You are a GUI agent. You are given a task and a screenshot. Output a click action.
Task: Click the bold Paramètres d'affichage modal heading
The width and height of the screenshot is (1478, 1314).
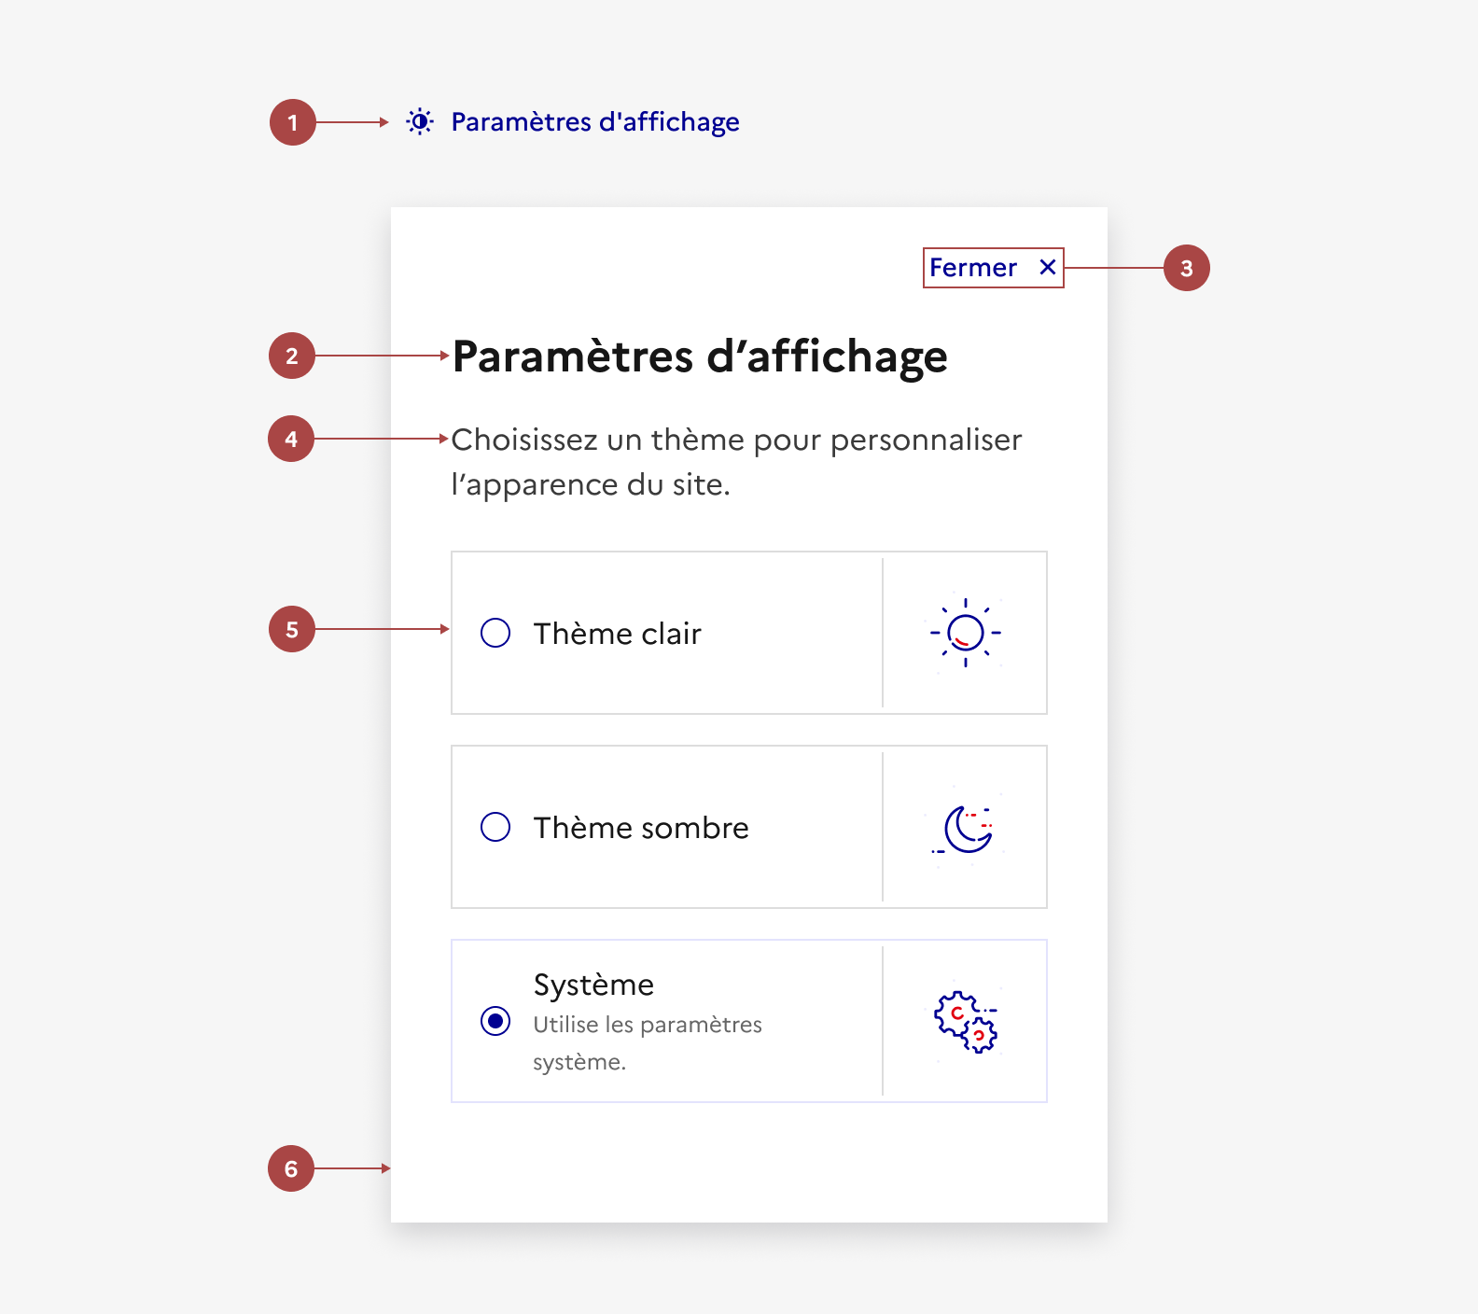point(700,356)
